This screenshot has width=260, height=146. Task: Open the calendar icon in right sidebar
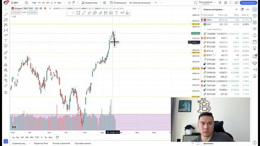click(x=255, y=42)
